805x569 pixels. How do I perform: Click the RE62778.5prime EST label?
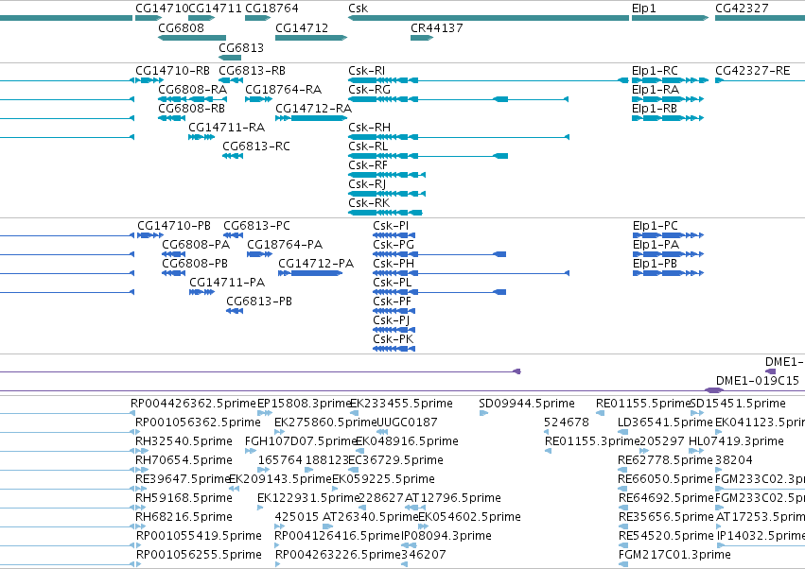pos(665,460)
